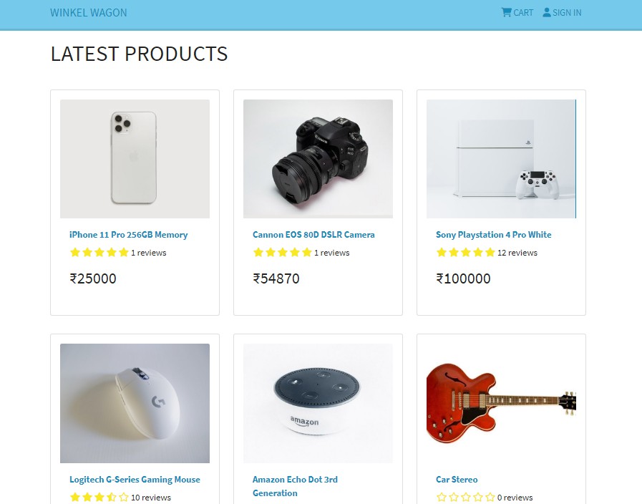The image size is (642, 504).
Task: Open the Logitech G-Series Gaming Mouse link
Action: coord(135,479)
